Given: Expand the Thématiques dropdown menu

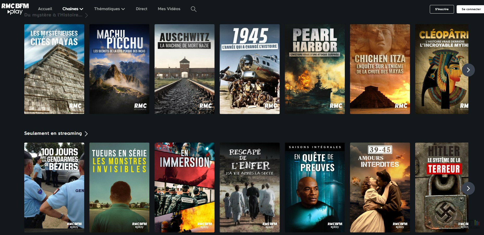Looking at the screenshot, I should (x=109, y=9).
